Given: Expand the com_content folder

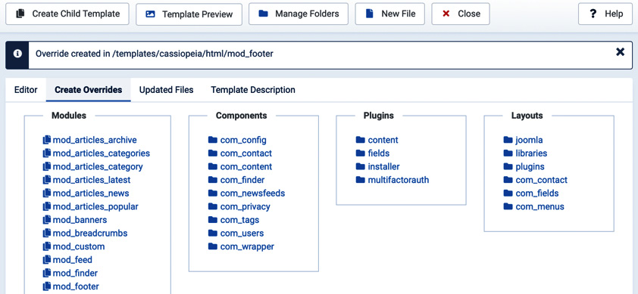Looking at the screenshot, I should click(x=240, y=167).
